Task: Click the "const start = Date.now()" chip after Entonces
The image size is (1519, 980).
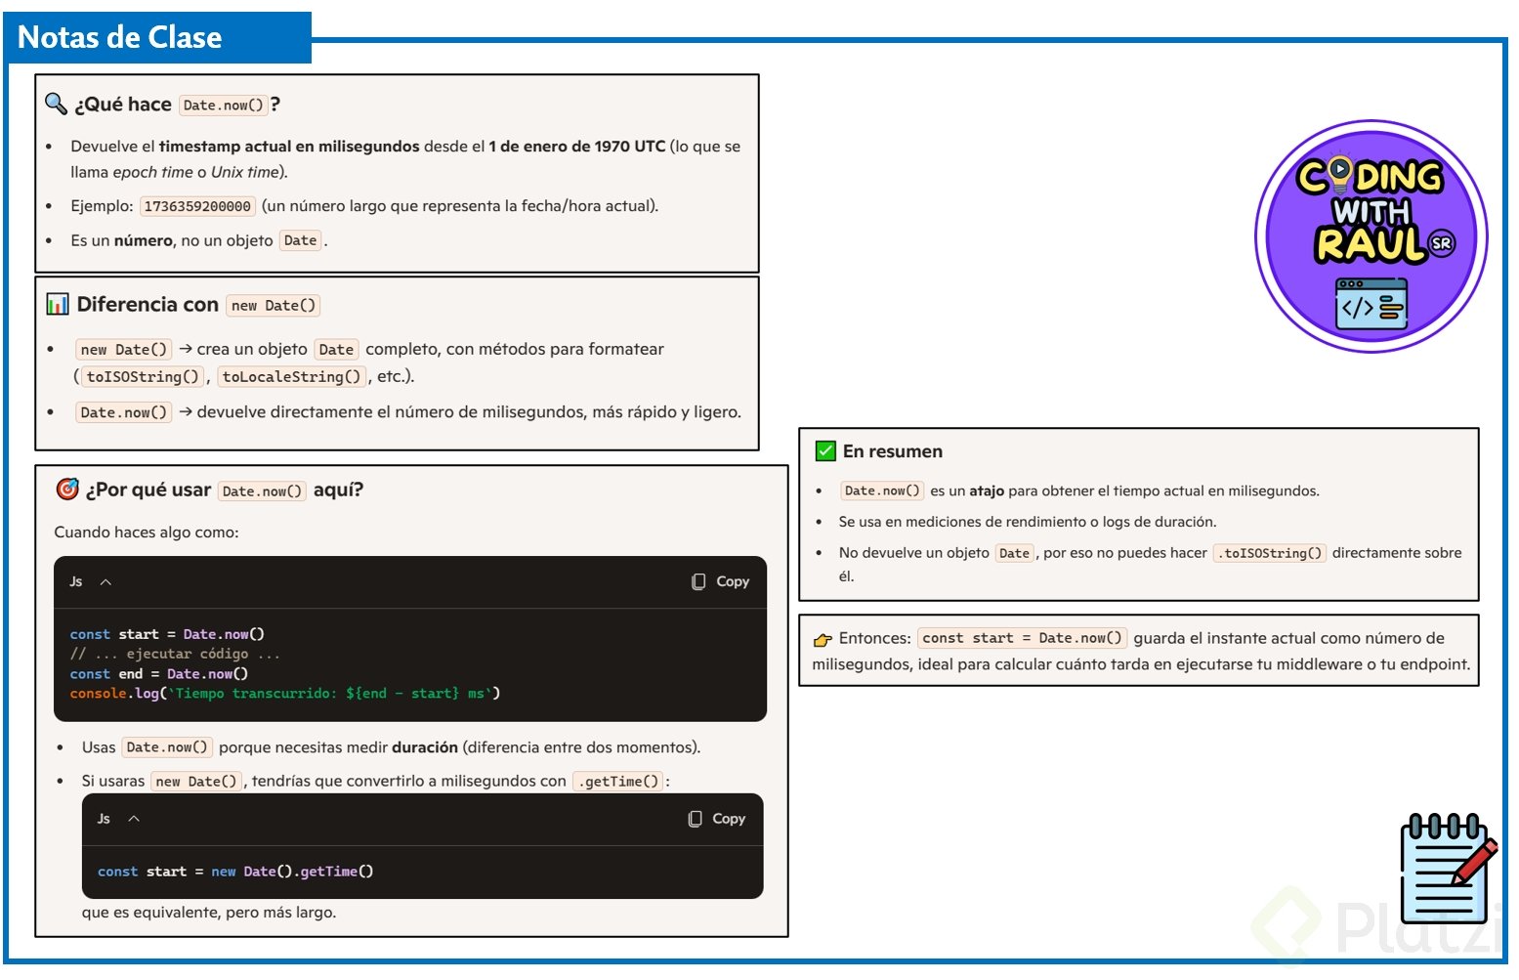Action: coord(1022,639)
